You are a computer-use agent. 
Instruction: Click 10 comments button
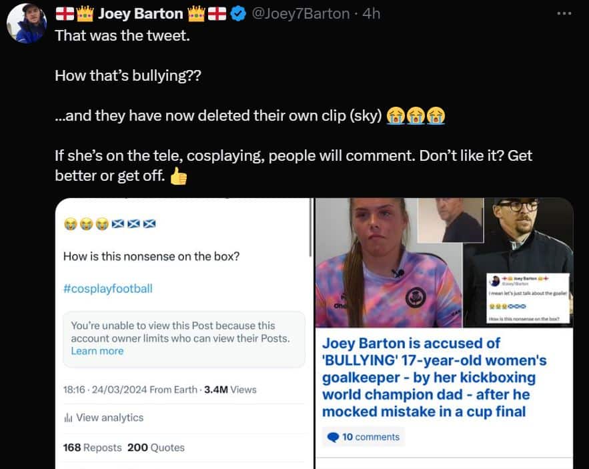364,437
